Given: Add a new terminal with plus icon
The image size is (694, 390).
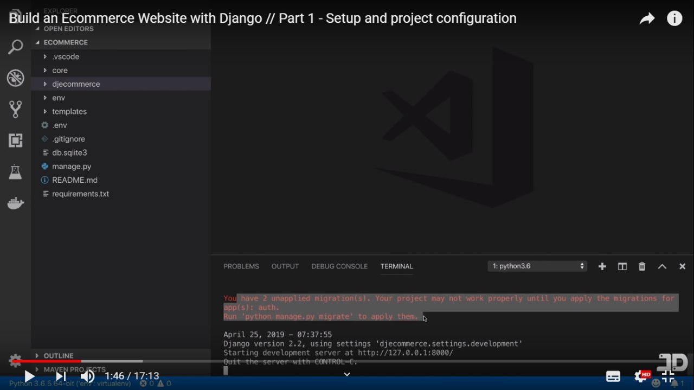Looking at the screenshot, I should pyautogui.click(x=602, y=266).
